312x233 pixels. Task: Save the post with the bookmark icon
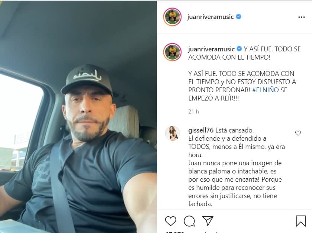pos(301,221)
